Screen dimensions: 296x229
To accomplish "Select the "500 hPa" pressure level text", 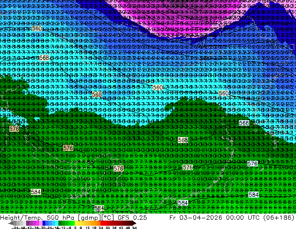I will pyautogui.click(x=60, y=218).
